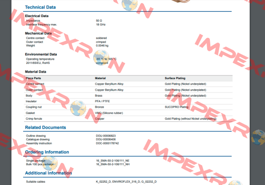Click the globe icon near the right edge of the page
Viewport: 265px width, 185px height.
(x=258, y=137)
